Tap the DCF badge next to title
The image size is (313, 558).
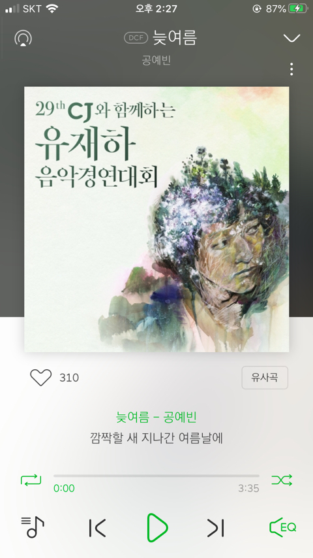136,38
